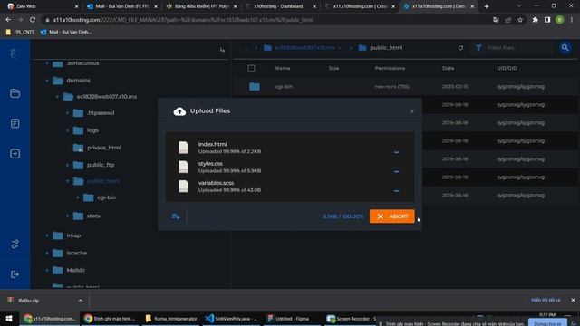
Task: Open the settings sliders icon in sidebar
Action: coord(14,244)
